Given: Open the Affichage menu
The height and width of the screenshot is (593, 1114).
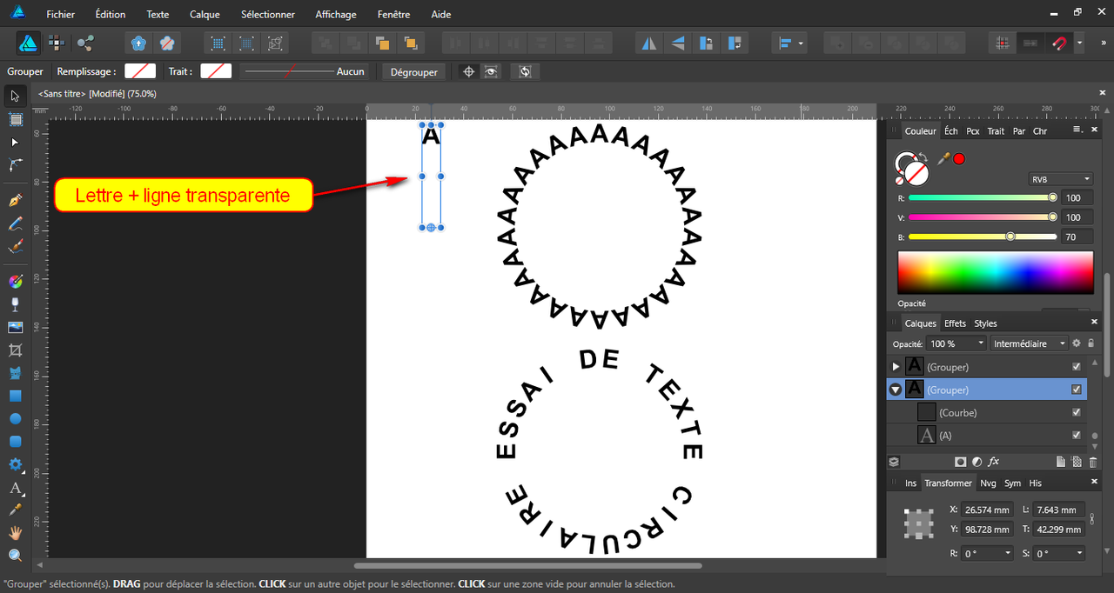Looking at the screenshot, I should 336,14.
